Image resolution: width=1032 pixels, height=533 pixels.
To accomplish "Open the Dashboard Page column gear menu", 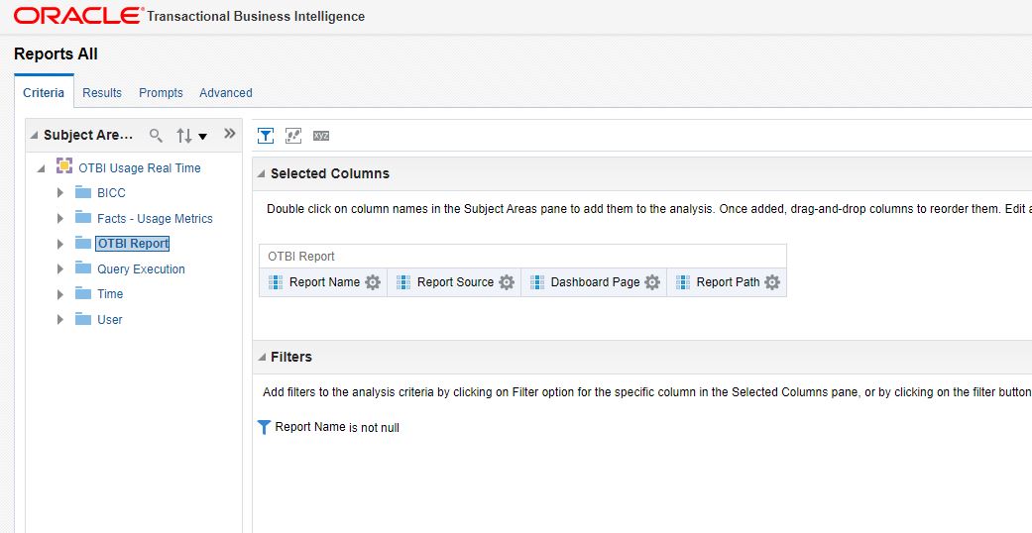I will click(651, 282).
